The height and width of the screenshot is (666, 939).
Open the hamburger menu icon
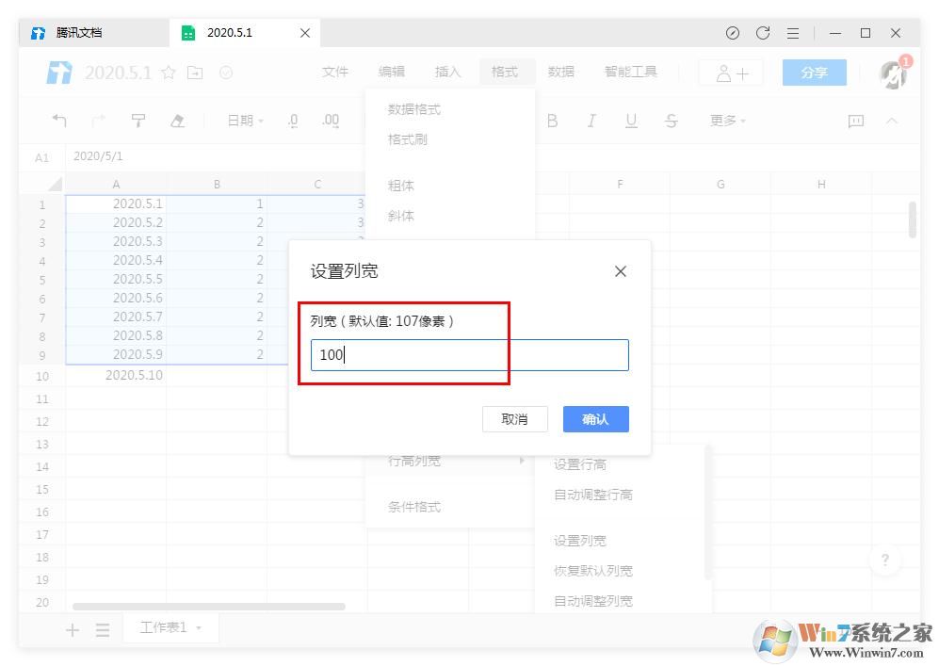pos(793,32)
